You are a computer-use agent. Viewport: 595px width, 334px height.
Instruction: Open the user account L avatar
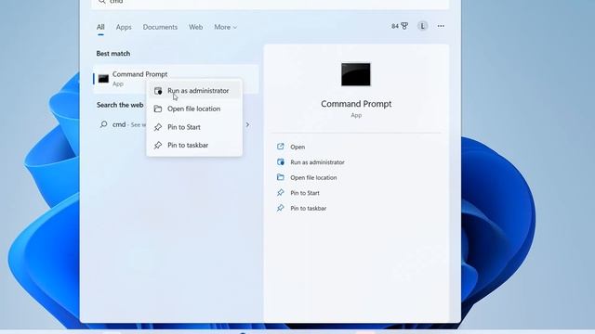coord(422,26)
